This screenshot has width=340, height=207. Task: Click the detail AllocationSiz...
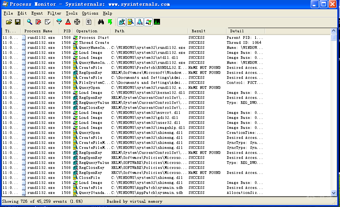point(245,193)
